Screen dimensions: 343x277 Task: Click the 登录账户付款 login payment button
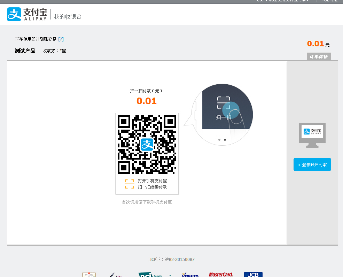pyautogui.click(x=312, y=164)
